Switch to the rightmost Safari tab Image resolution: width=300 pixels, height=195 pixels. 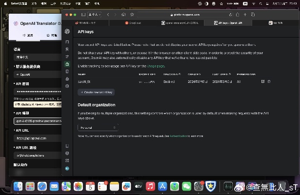[x=276, y=23]
